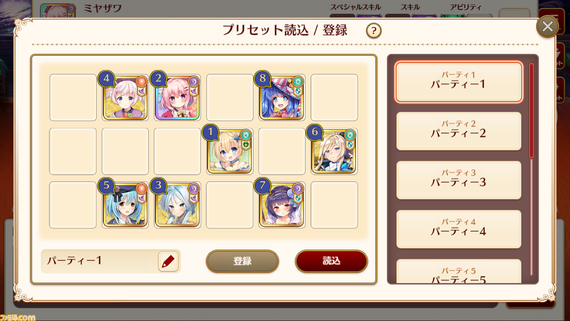Select the blue-haired character numbered 5
The width and height of the screenshot is (570, 321).
[125, 205]
